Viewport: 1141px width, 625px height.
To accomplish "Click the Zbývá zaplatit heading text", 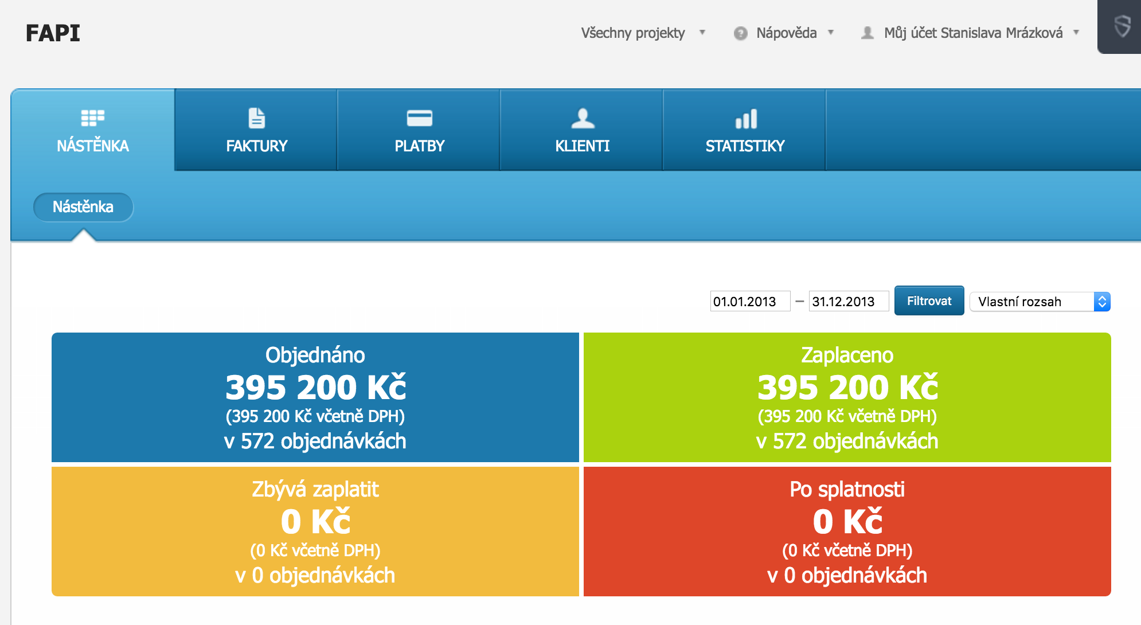I will 315,490.
